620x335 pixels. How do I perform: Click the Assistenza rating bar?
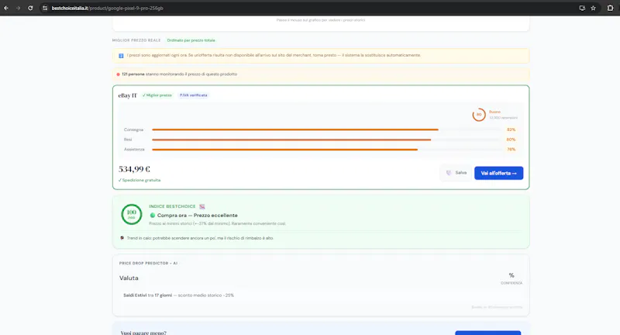click(x=326, y=150)
